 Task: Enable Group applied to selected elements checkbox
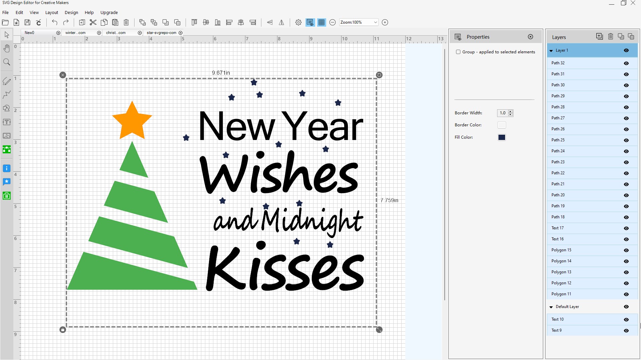pyautogui.click(x=458, y=52)
